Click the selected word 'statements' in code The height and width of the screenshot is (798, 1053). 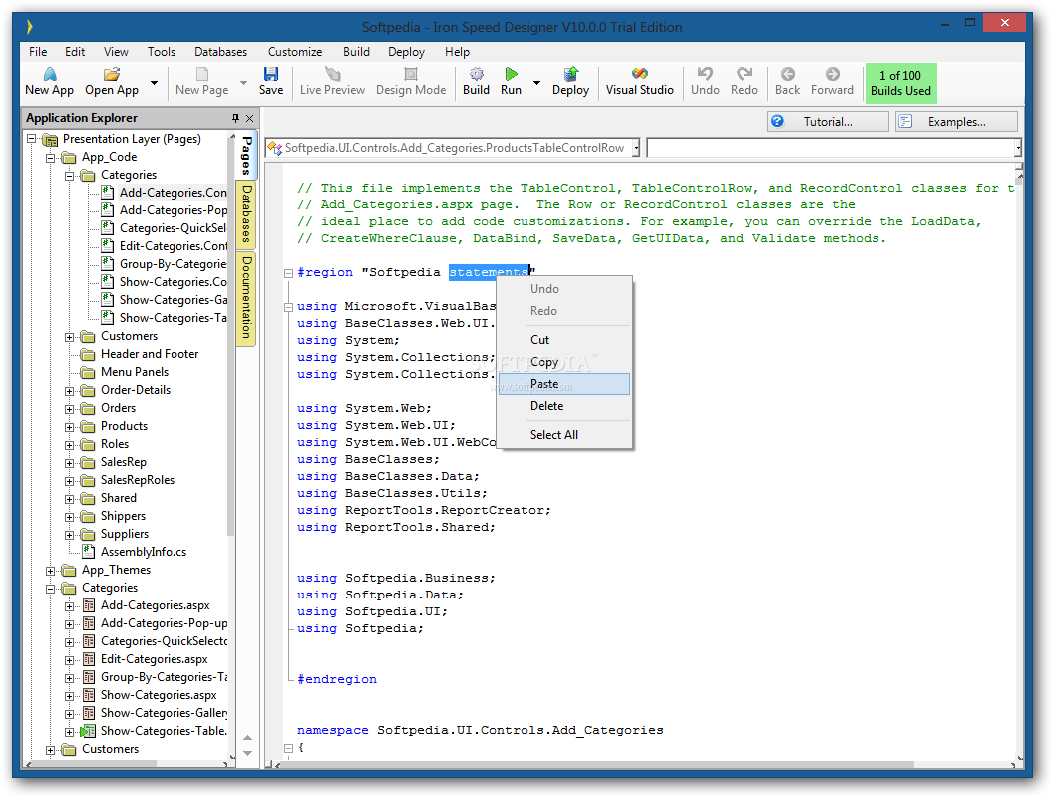click(489, 272)
